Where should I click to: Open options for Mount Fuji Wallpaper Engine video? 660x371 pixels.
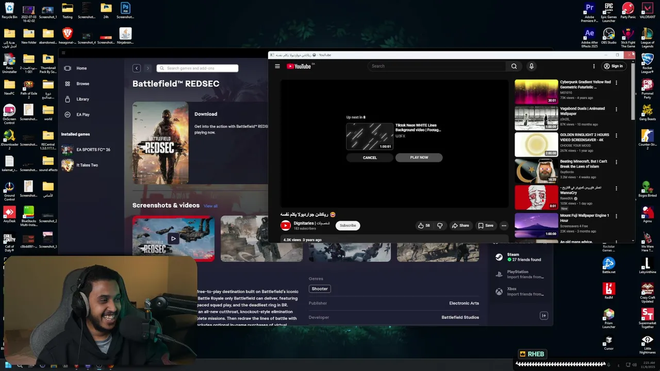click(x=616, y=216)
